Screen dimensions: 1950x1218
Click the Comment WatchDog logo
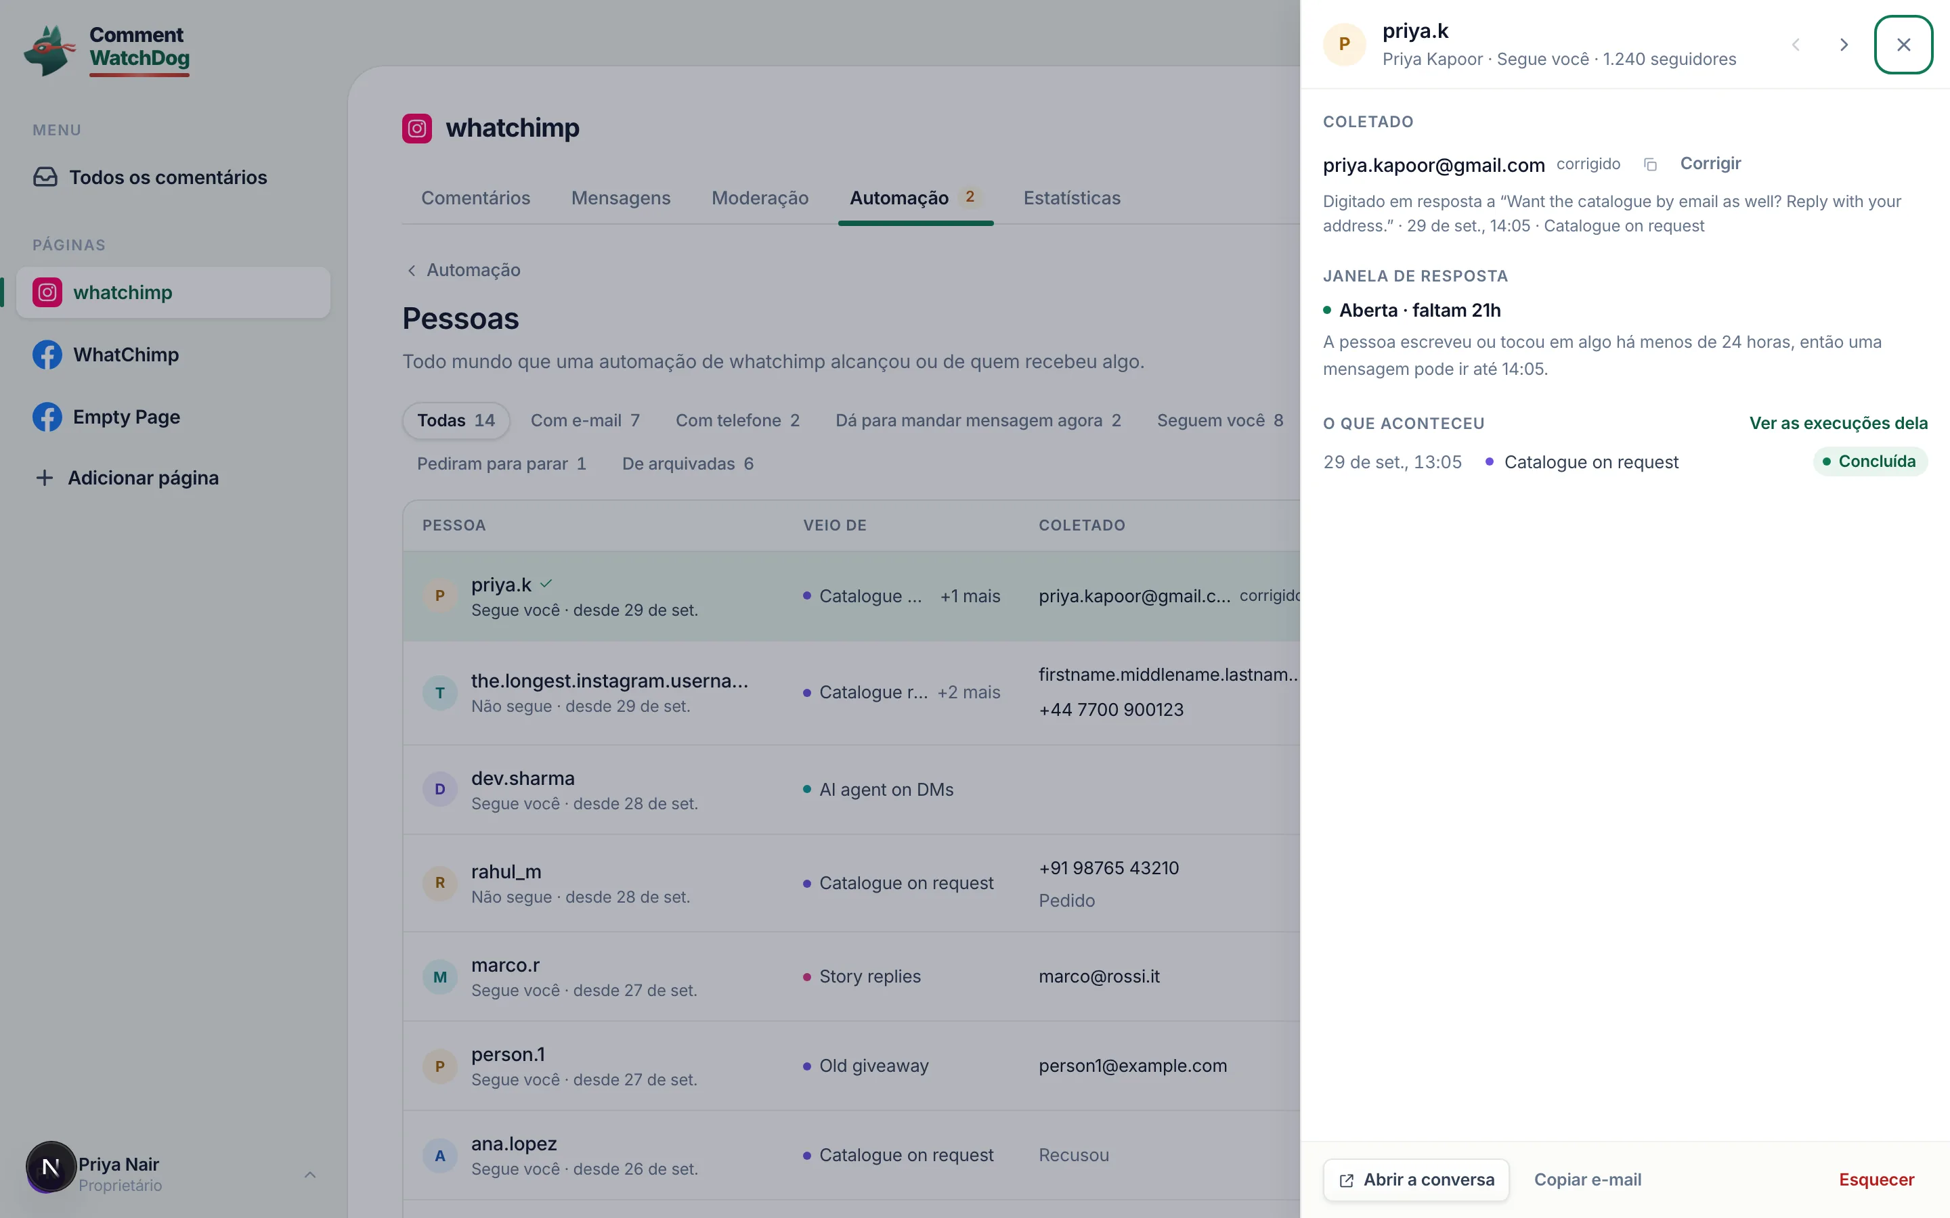107,49
